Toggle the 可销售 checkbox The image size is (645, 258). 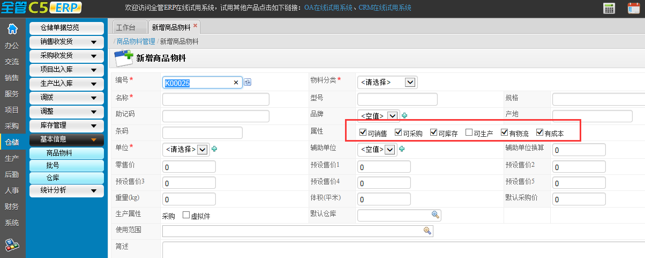(363, 132)
